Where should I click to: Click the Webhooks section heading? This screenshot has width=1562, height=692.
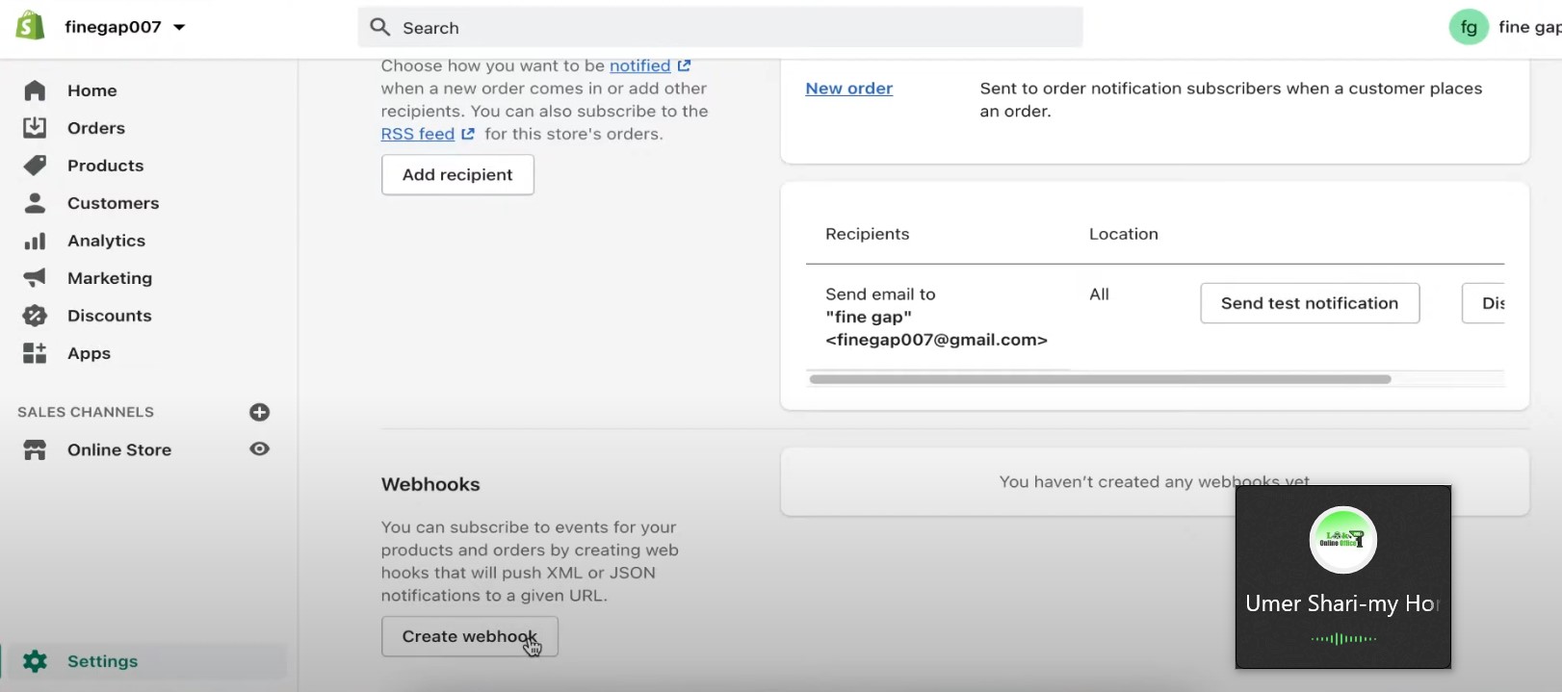click(430, 484)
